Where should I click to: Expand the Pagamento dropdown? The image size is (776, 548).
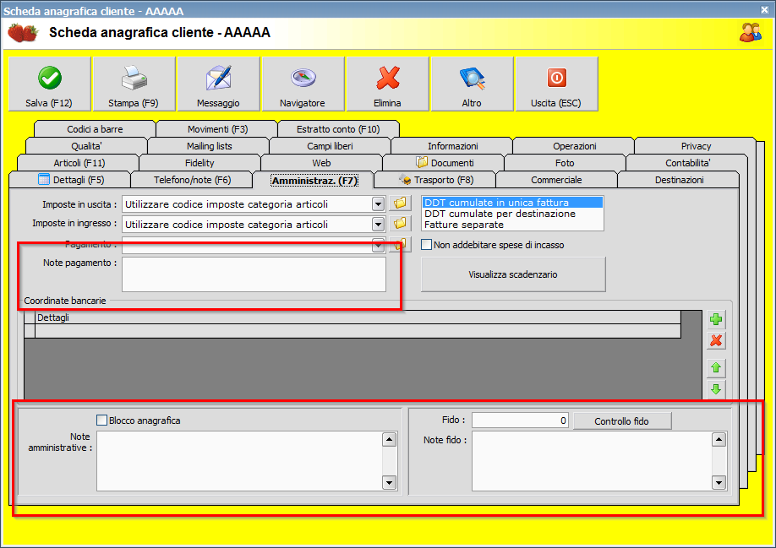click(378, 245)
